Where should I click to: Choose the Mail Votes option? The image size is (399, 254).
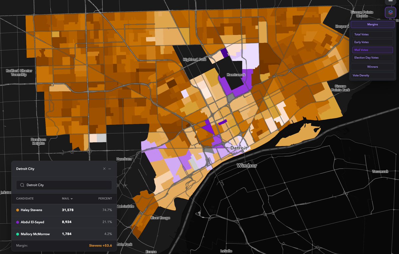click(x=373, y=50)
